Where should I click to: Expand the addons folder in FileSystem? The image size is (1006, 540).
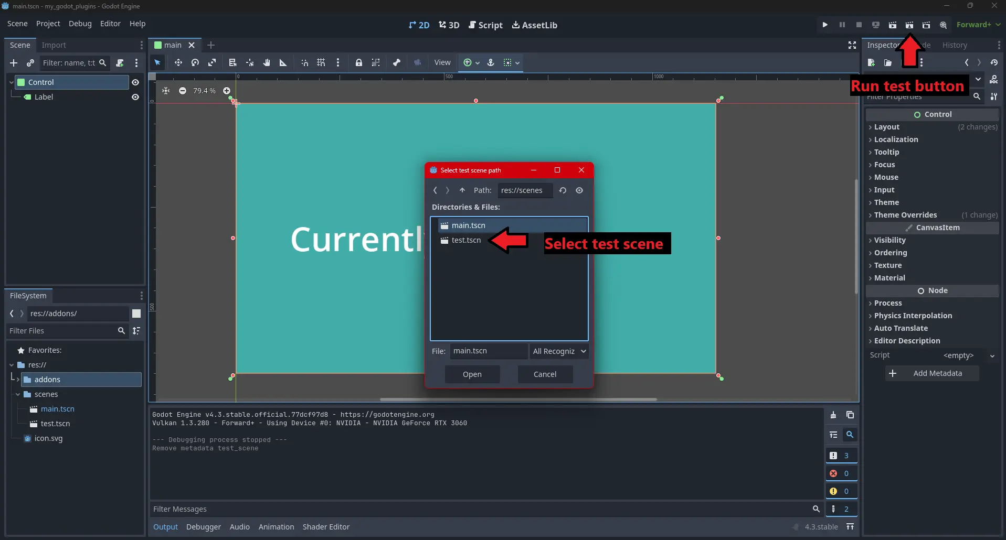tap(18, 379)
